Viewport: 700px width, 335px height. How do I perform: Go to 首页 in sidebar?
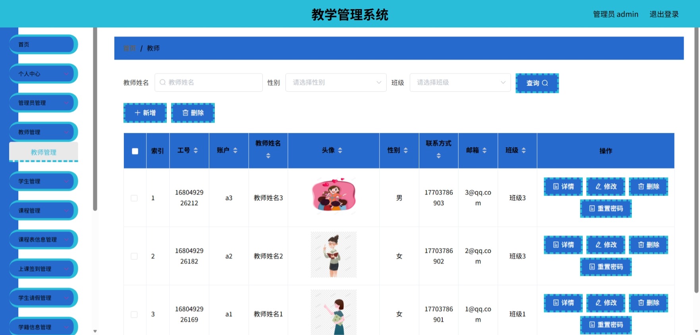43,44
